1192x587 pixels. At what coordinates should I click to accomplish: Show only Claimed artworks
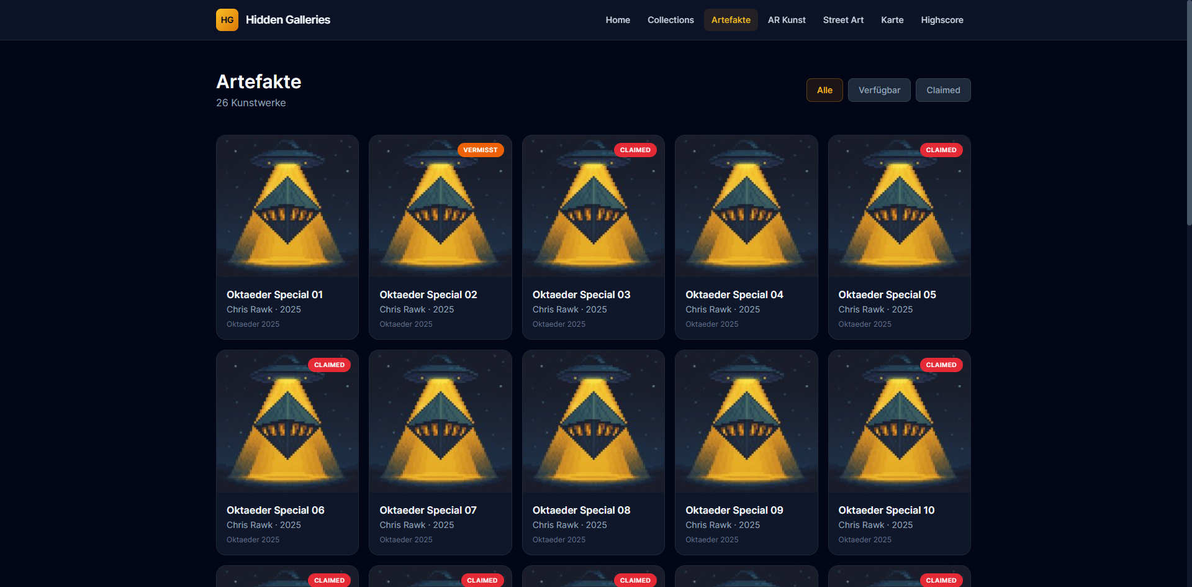pyautogui.click(x=943, y=90)
